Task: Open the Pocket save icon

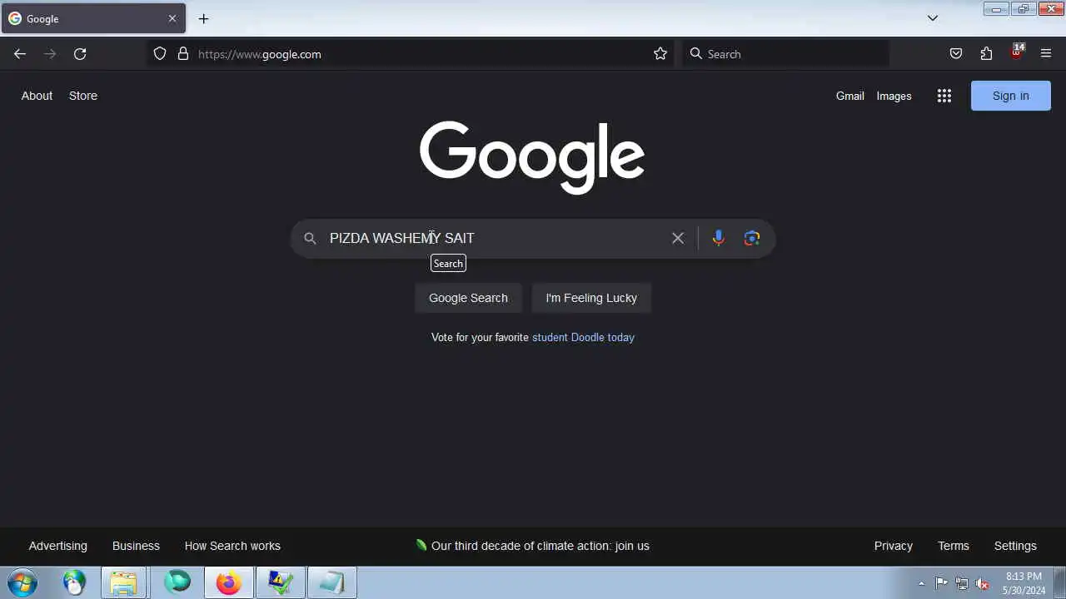Action: [x=956, y=54]
